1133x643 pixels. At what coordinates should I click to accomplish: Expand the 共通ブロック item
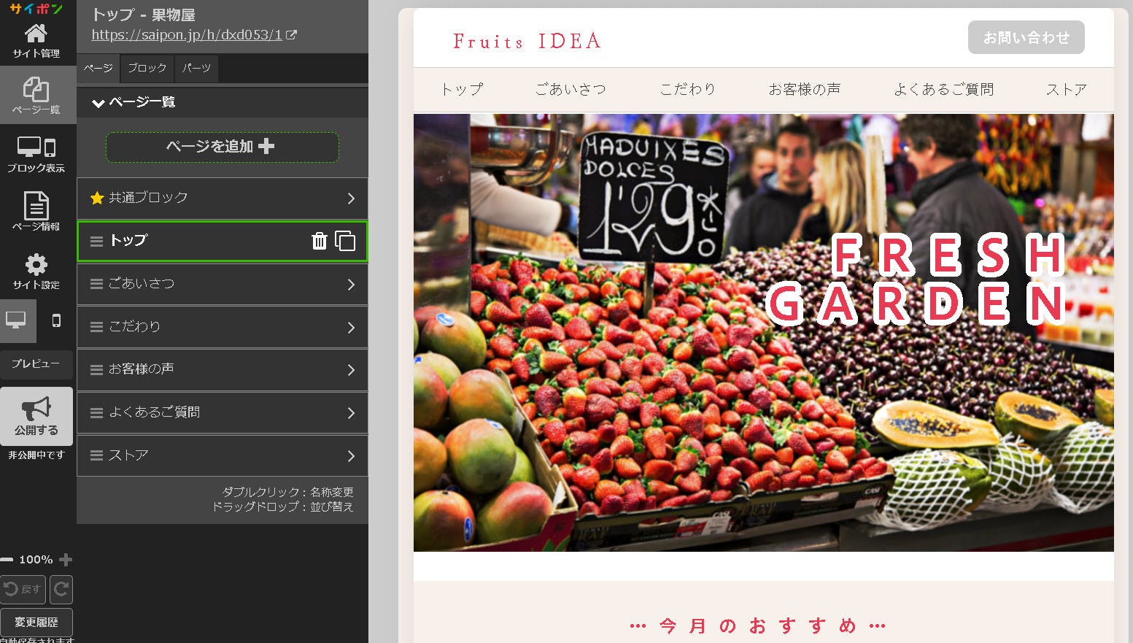click(351, 199)
